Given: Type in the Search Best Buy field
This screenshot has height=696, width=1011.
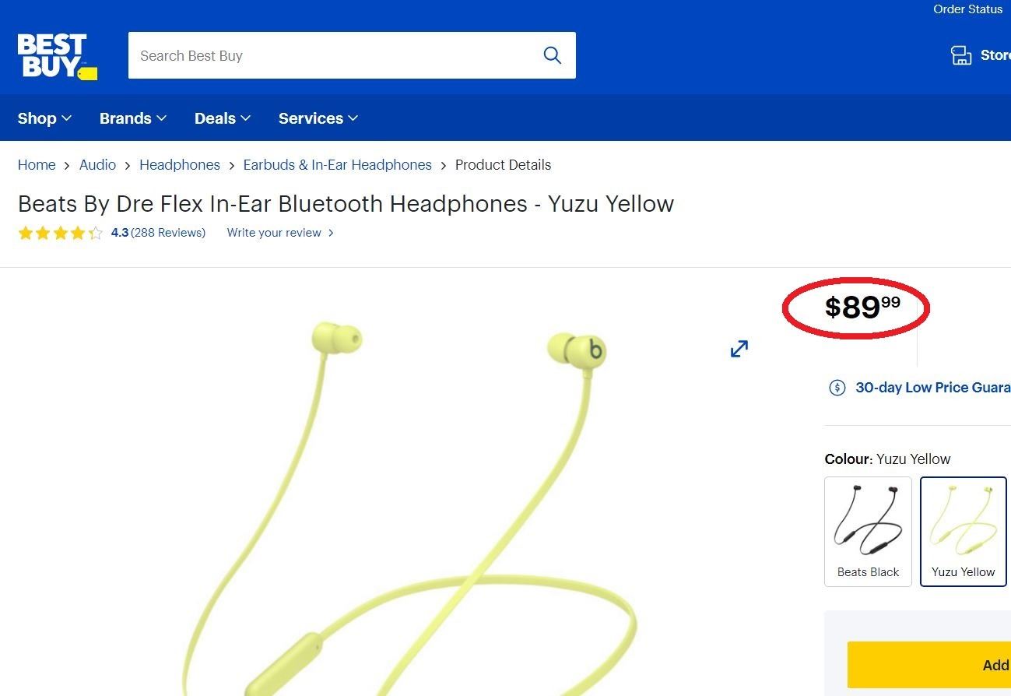Looking at the screenshot, I should (335, 55).
